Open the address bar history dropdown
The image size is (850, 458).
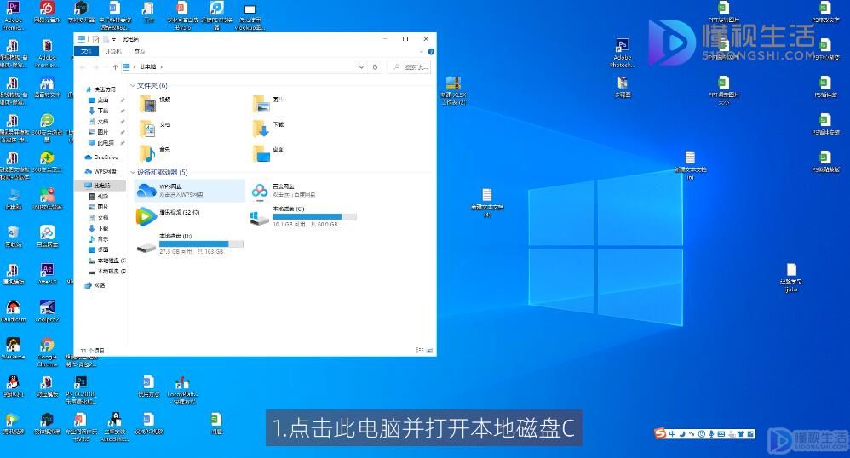361,67
